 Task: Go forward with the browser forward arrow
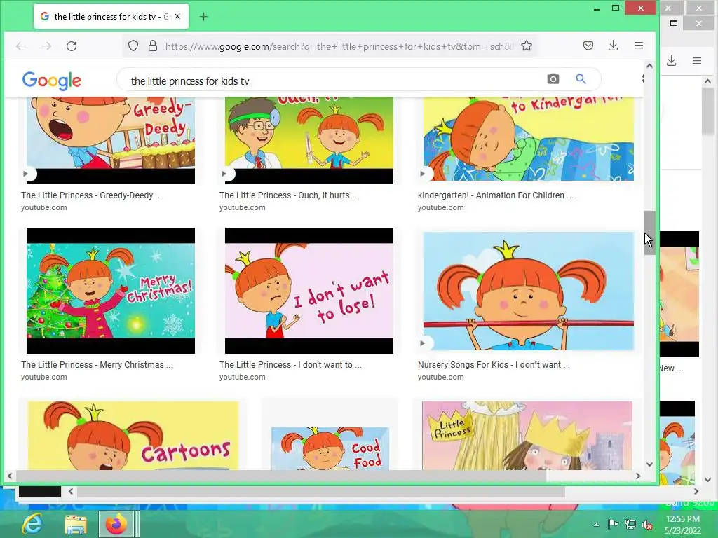46,46
